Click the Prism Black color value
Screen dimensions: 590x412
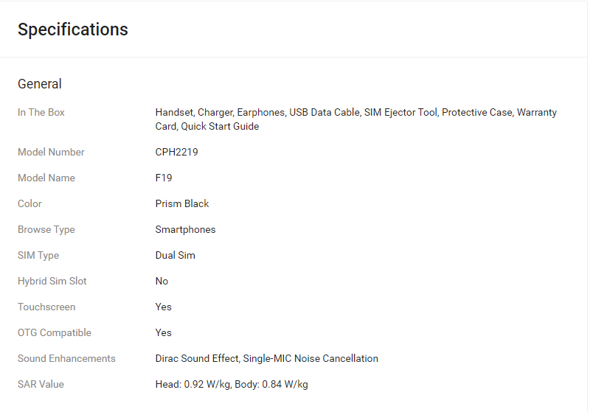(182, 203)
